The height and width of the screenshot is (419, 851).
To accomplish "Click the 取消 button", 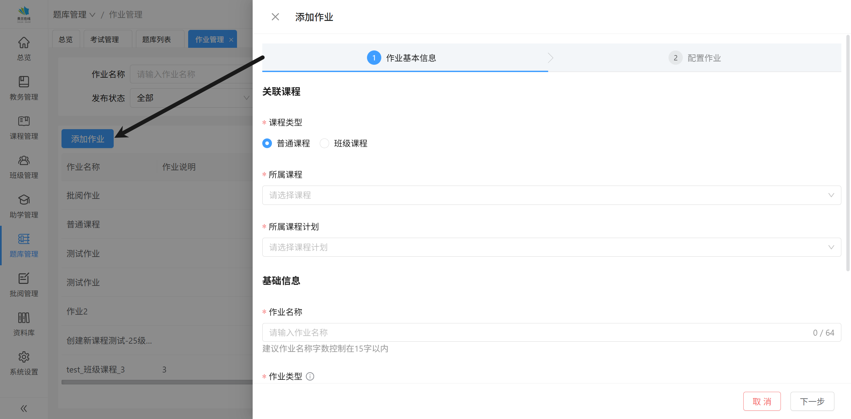I will click(x=762, y=401).
